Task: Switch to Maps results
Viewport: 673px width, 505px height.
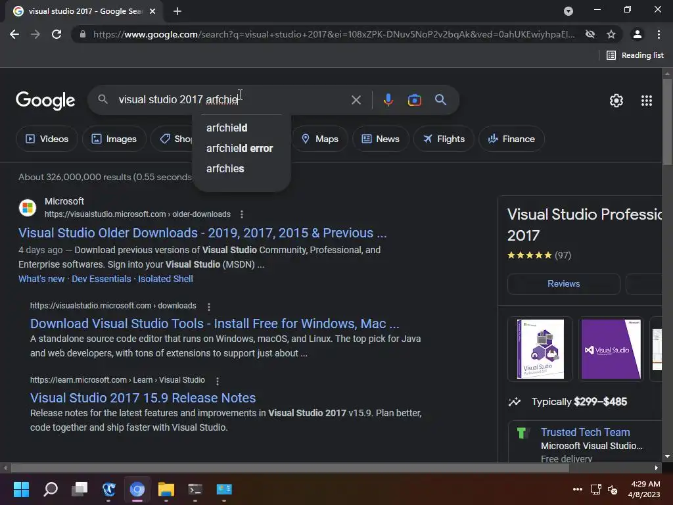Action: 320,139
